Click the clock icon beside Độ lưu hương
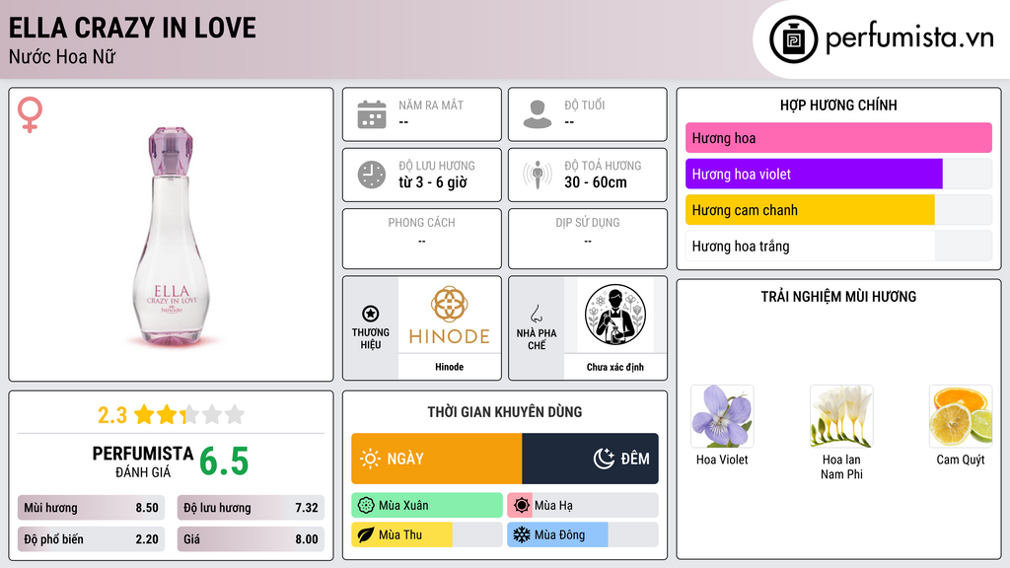Viewport: 1010px width, 568px height. pyautogui.click(x=372, y=175)
